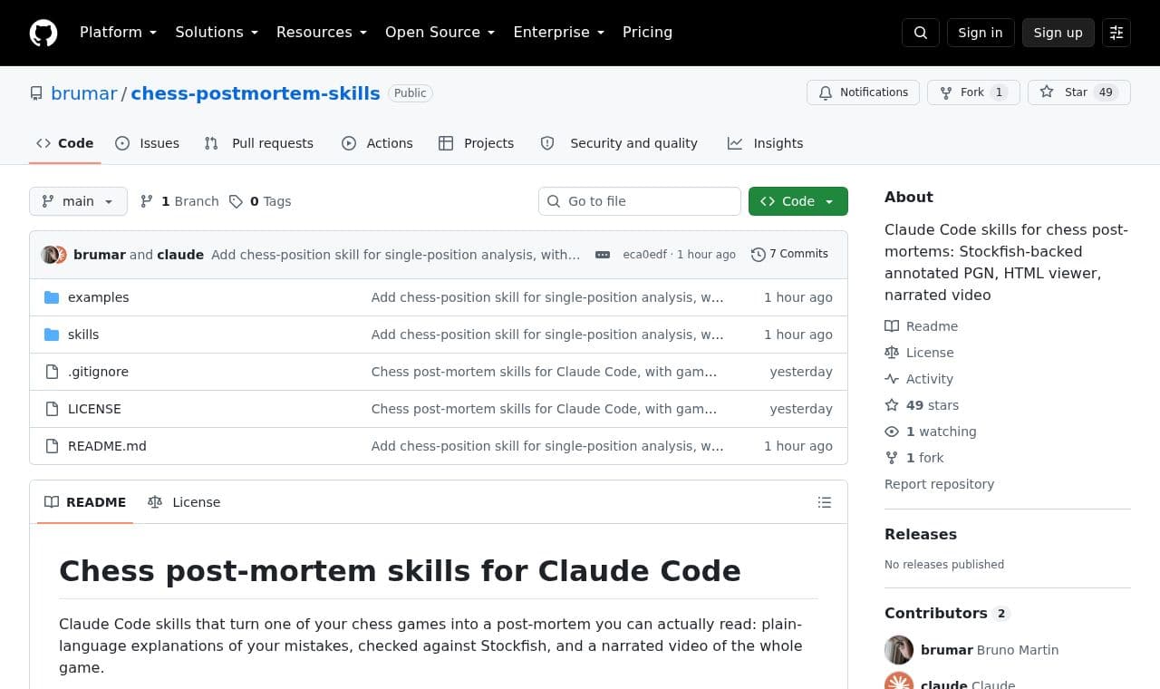The height and width of the screenshot is (689, 1160).
Task: Click the Sign in button
Action: click(x=981, y=33)
